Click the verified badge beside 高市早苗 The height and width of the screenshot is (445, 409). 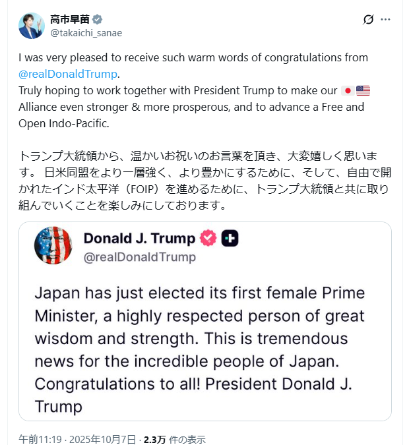98,19
